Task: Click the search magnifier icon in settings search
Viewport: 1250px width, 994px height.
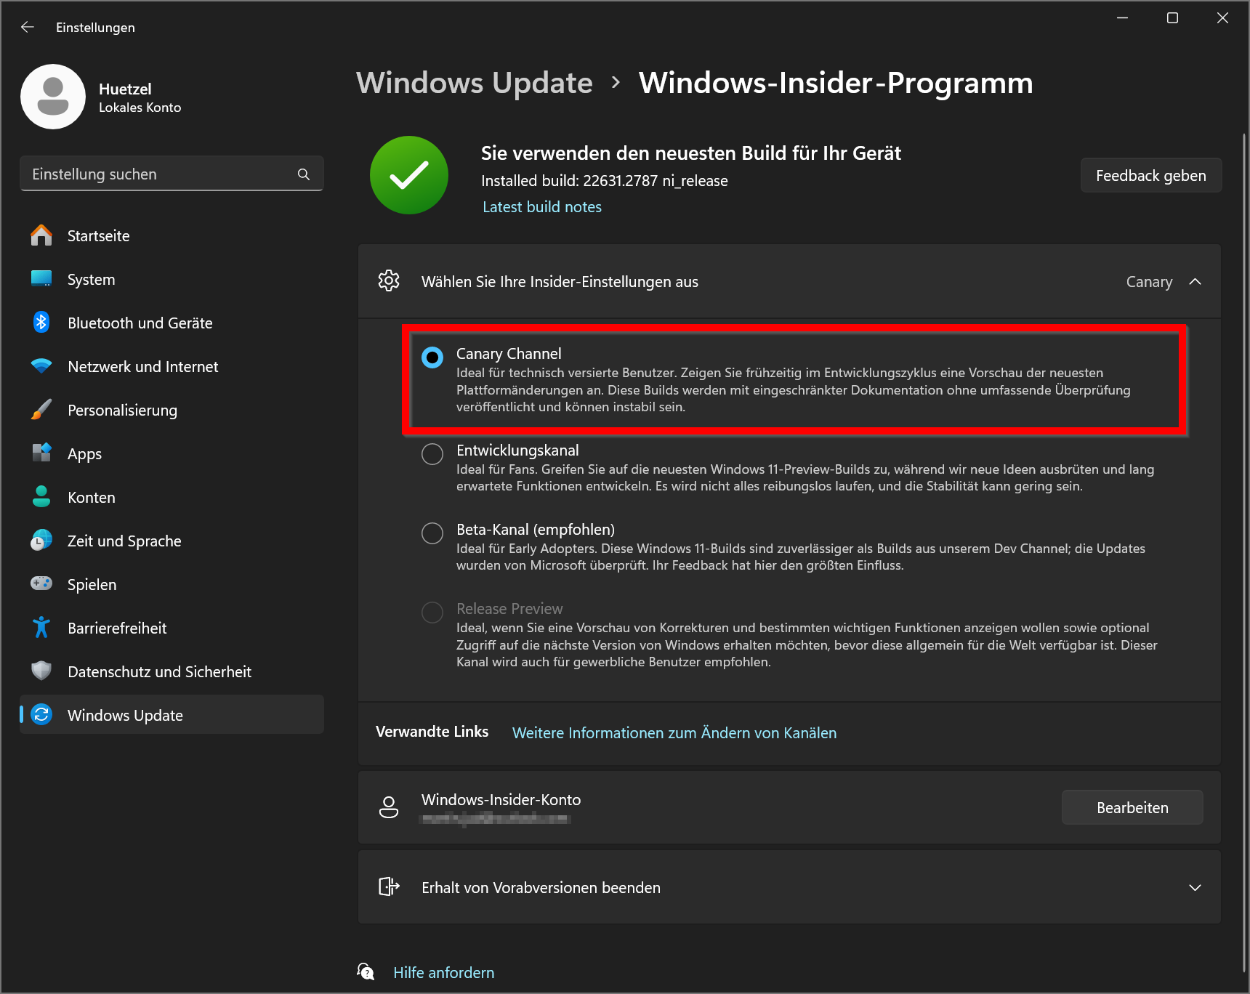Action: (304, 174)
